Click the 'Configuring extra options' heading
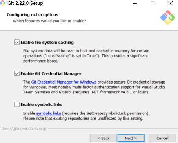The height and width of the screenshot is (143, 178). point(33,14)
